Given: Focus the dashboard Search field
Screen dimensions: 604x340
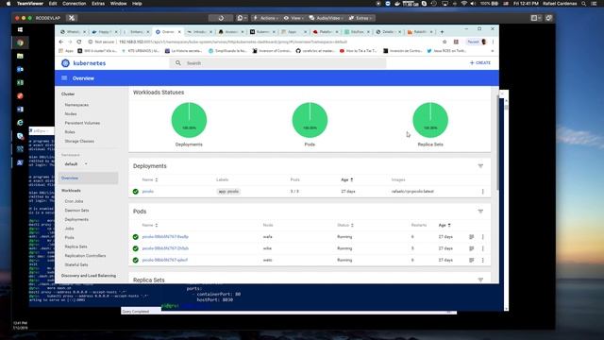Looking at the screenshot, I should (277, 63).
